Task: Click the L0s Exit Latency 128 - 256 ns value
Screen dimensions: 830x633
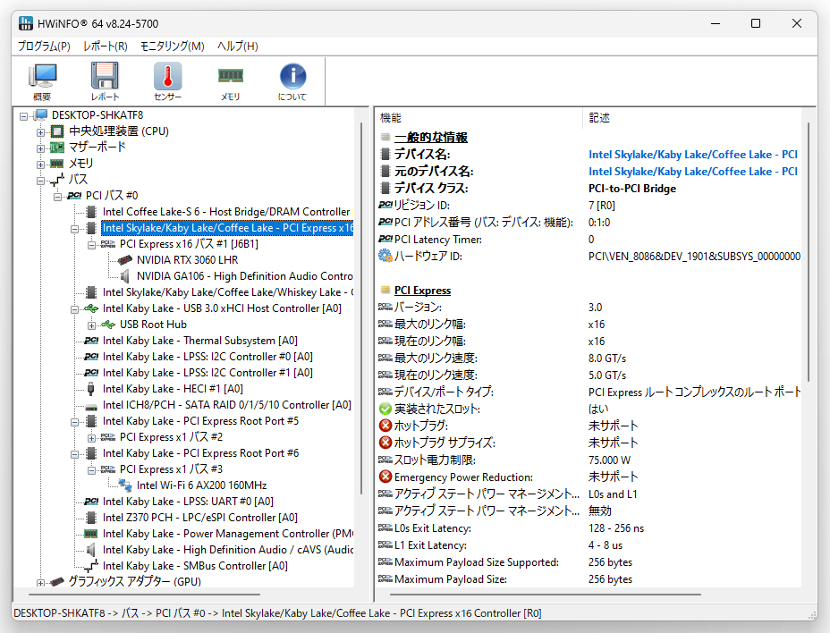Action: (x=616, y=528)
